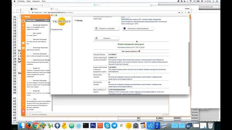Launch Google Chrome from the Dock

pos(36,126)
